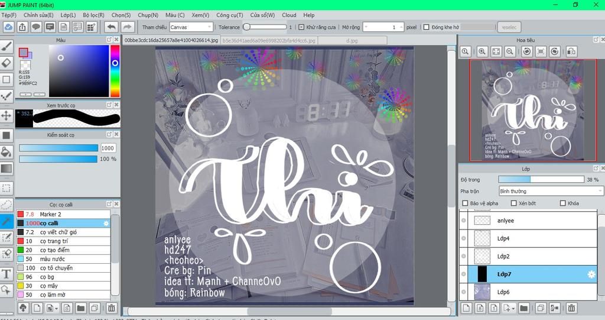The image size is (605, 320).
Task: Select the Move tool with four arrows
Action: tap(6, 115)
